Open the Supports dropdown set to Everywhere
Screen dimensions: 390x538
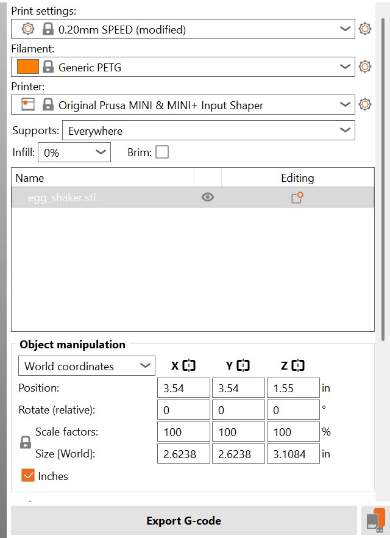(208, 131)
